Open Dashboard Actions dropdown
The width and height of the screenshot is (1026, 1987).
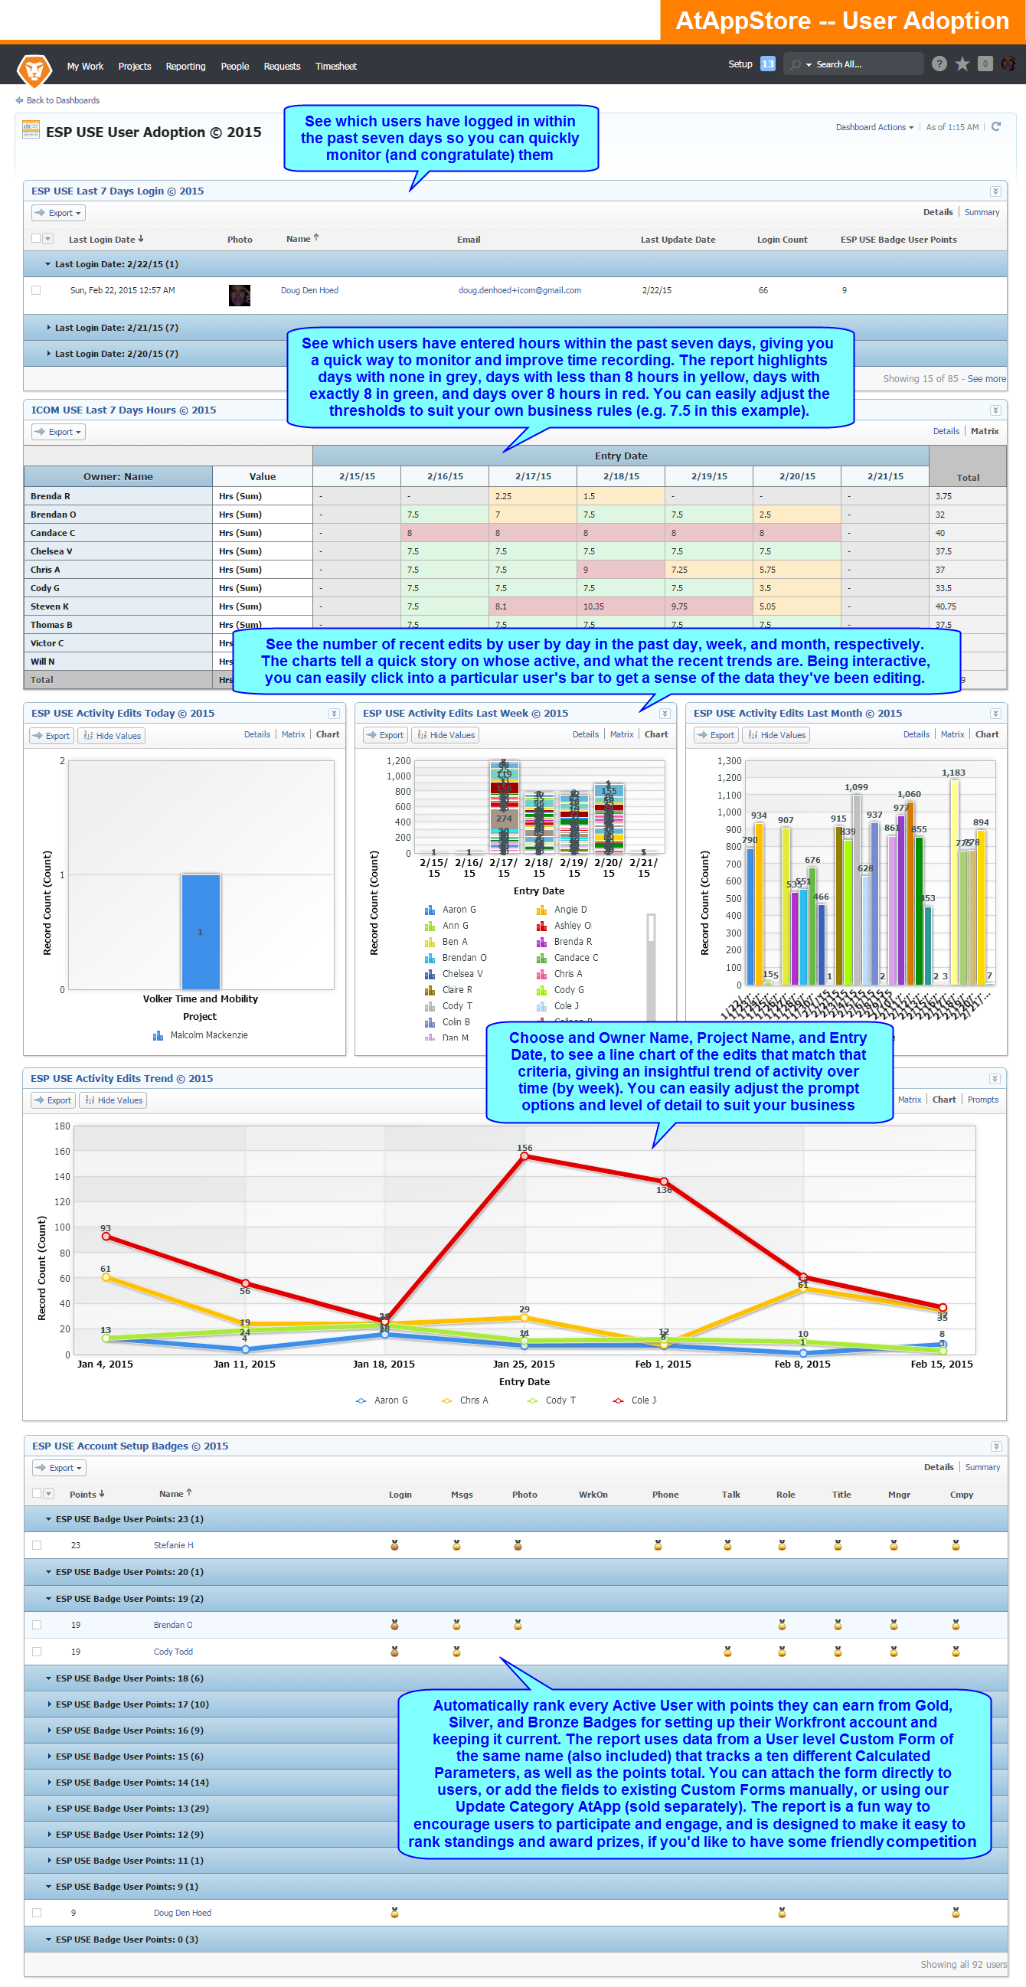pyautogui.click(x=874, y=127)
